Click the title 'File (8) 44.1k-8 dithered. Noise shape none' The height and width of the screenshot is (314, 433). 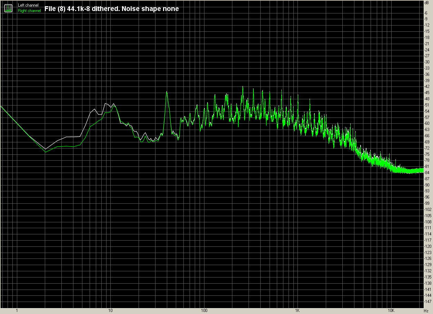click(x=112, y=9)
